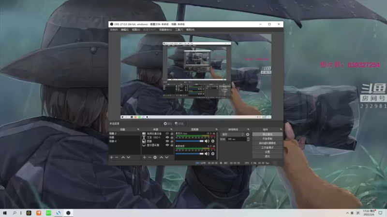Mute the microphone/Aux channel via its speaker icon

tap(207, 141)
